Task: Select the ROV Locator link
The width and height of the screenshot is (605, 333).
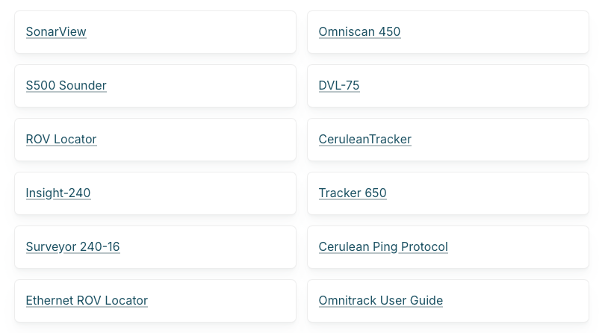Action: pyautogui.click(x=61, y=140)
